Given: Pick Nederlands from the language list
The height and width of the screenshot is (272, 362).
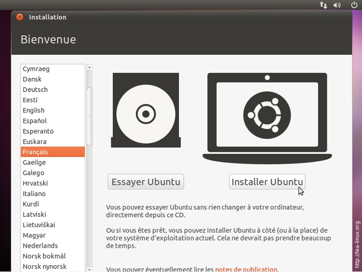Looking at the screenshot, I should pyautogui.click(x=40, y=246).
